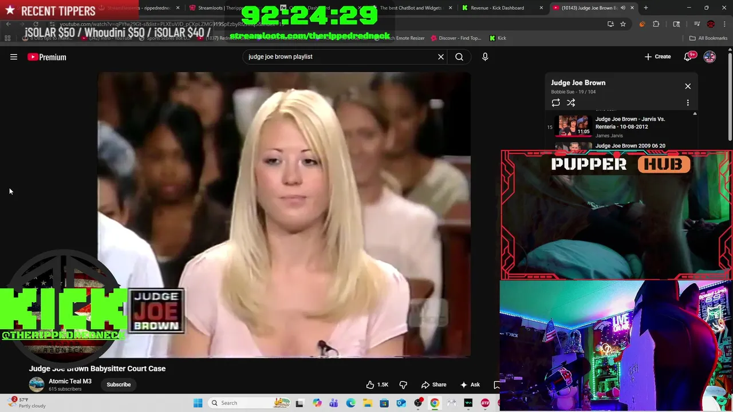Viewport: 733px width, 412px height.
Task: Play the Jarvis Vs. Renteria playlist thumbnail
Action: click(x=574, y=126)
